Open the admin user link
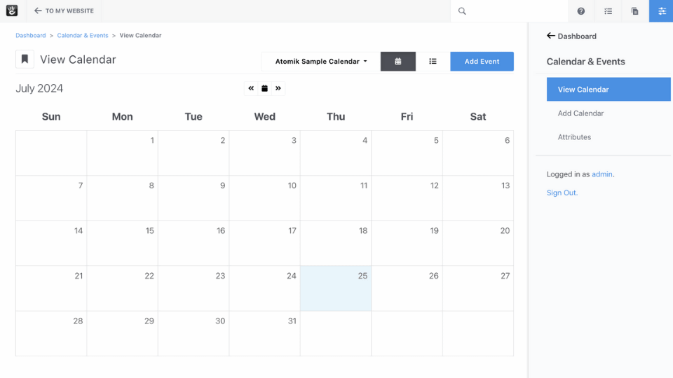The image size is (673, 378). (601, 174)
